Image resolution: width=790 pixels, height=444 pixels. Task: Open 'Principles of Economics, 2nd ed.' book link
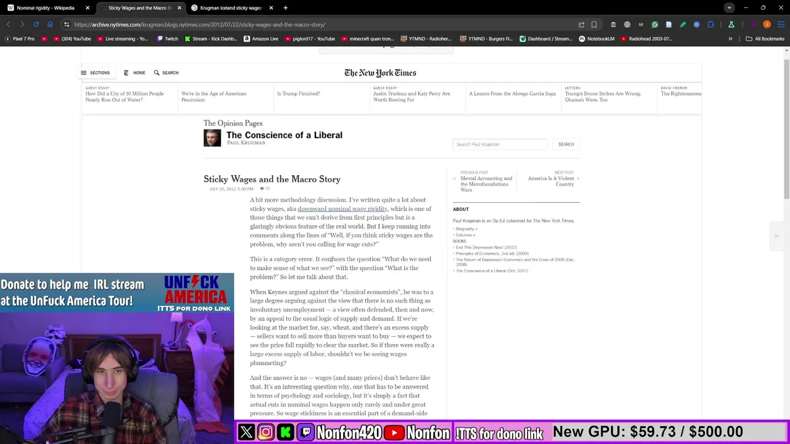pos(492,253)
